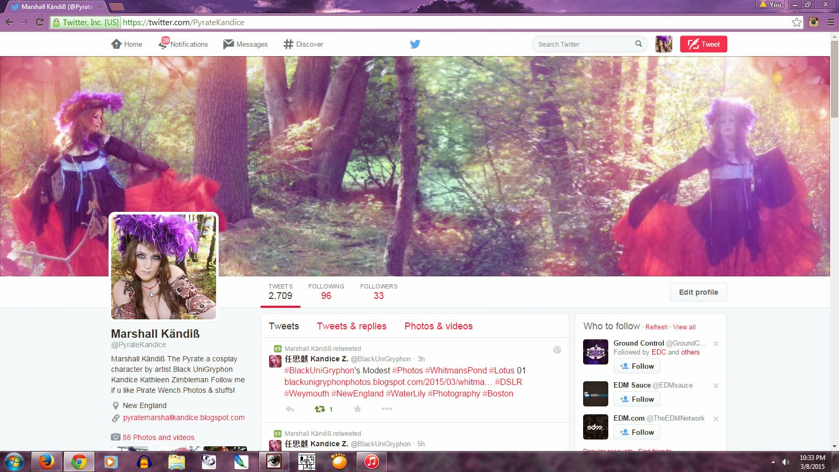Open the EDC link under Ground Control
Image resolution: width=839 pixels, height=472 pixels.
coord(659,352)
